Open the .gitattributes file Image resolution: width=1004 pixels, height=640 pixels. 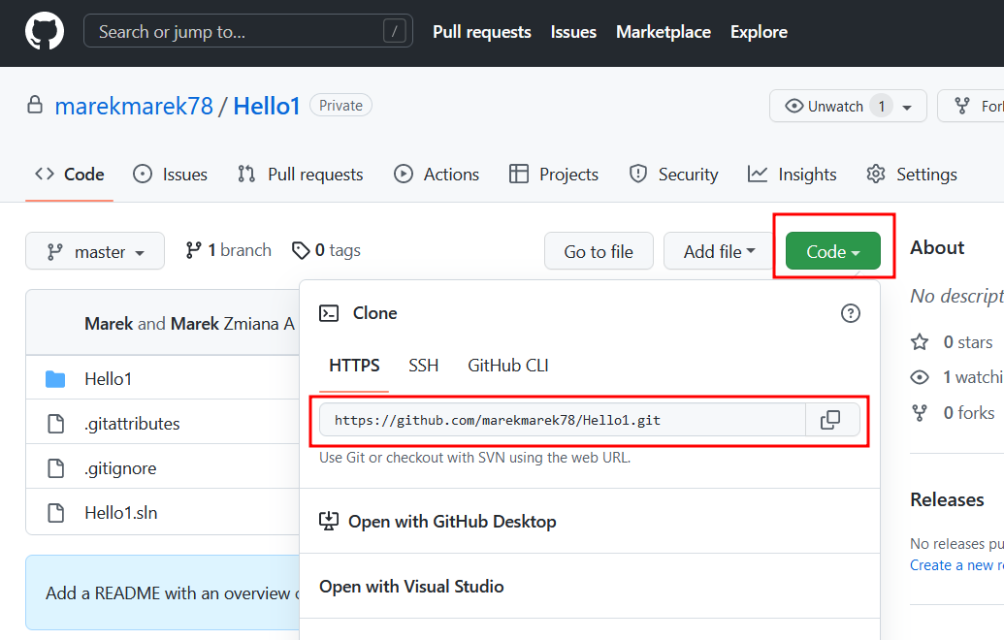pyautogui.click(x=132, y=424)
